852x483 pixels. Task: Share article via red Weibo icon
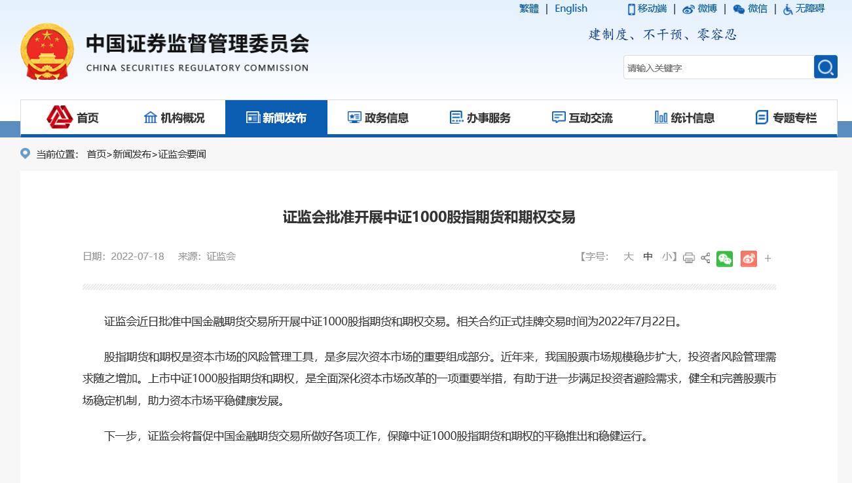click(x=749, y=259)
